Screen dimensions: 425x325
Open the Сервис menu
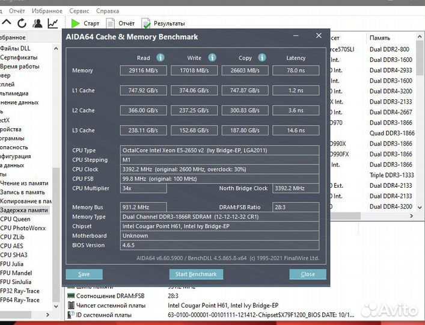(x=79, y=11)
